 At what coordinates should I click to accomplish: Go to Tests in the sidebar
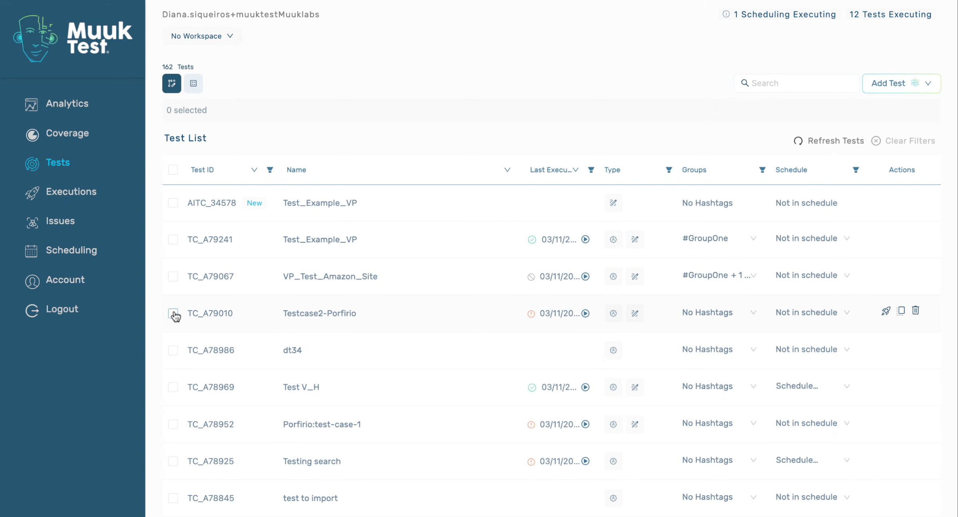(x=48, y=163)
